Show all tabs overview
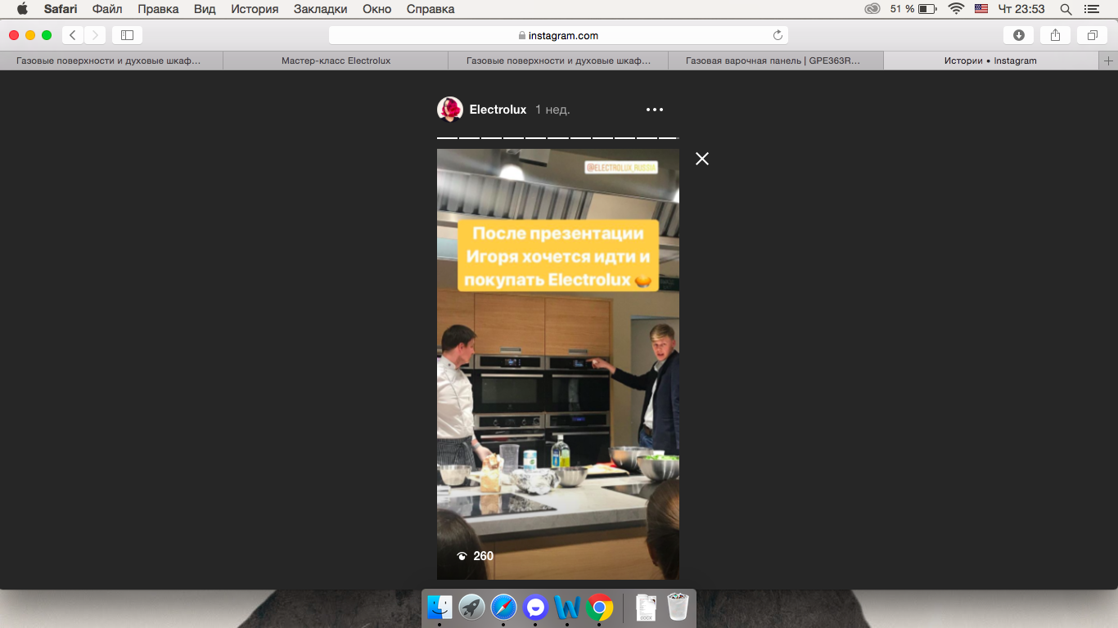This screenshot has width=1118, height=628. pyautogui.click(x=1092, y=35)
